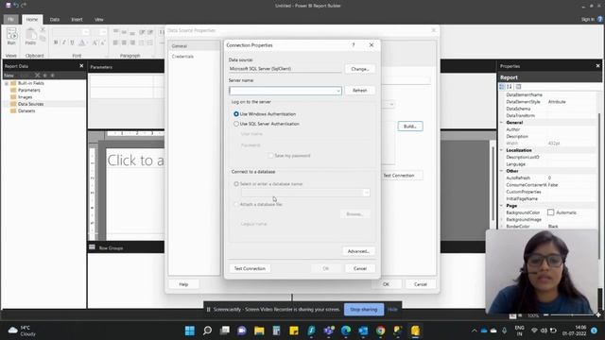This screenshot has height=340, width=605.
Task: Click the Build... button in Data Source Properties
Action: point(410,126)
